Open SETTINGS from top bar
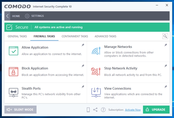 pyautogui.click(x=38, y=16)
